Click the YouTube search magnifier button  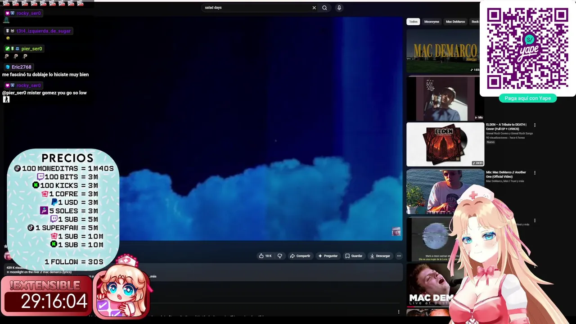(324, 8)
